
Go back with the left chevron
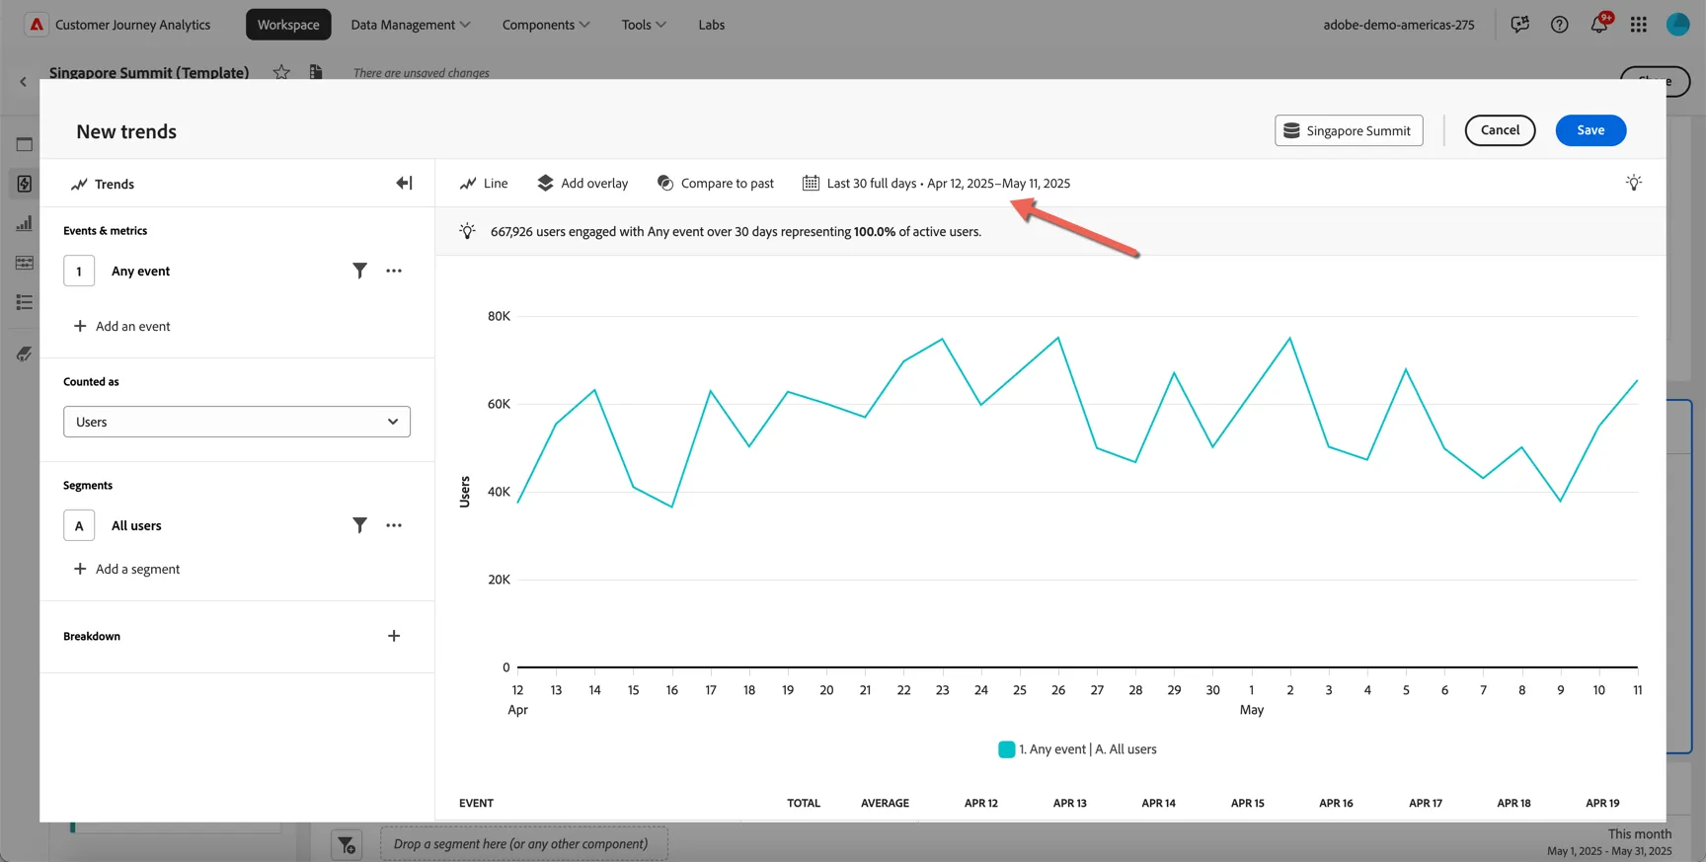(x=23, y=82)
